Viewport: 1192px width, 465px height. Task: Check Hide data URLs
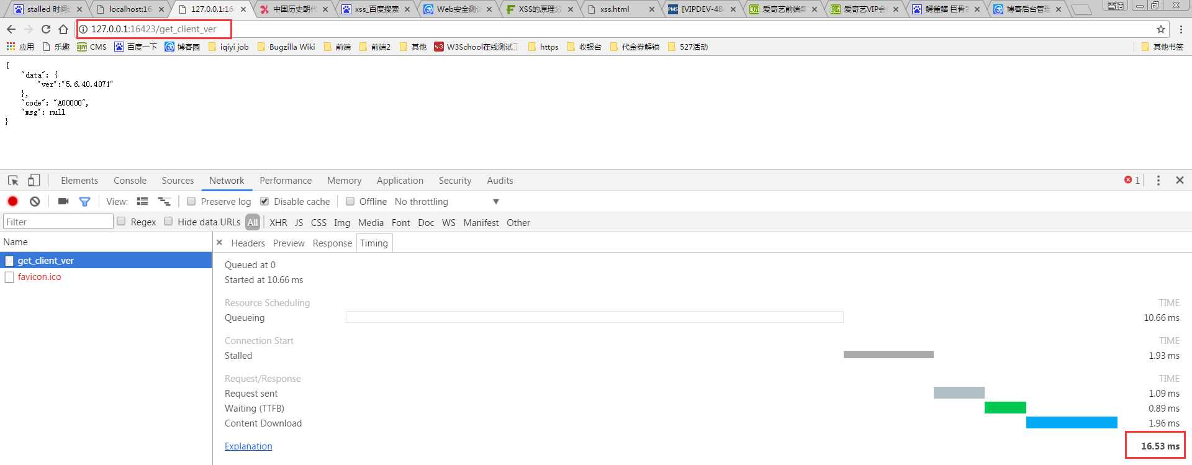(x=168, y=221)
